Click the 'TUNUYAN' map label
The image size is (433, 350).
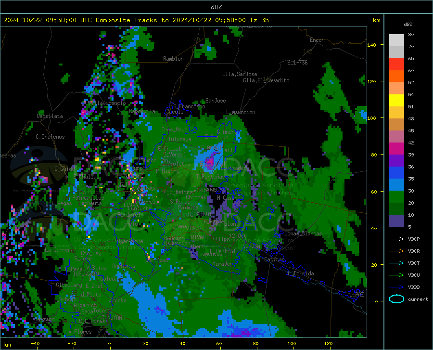point(112,318)
